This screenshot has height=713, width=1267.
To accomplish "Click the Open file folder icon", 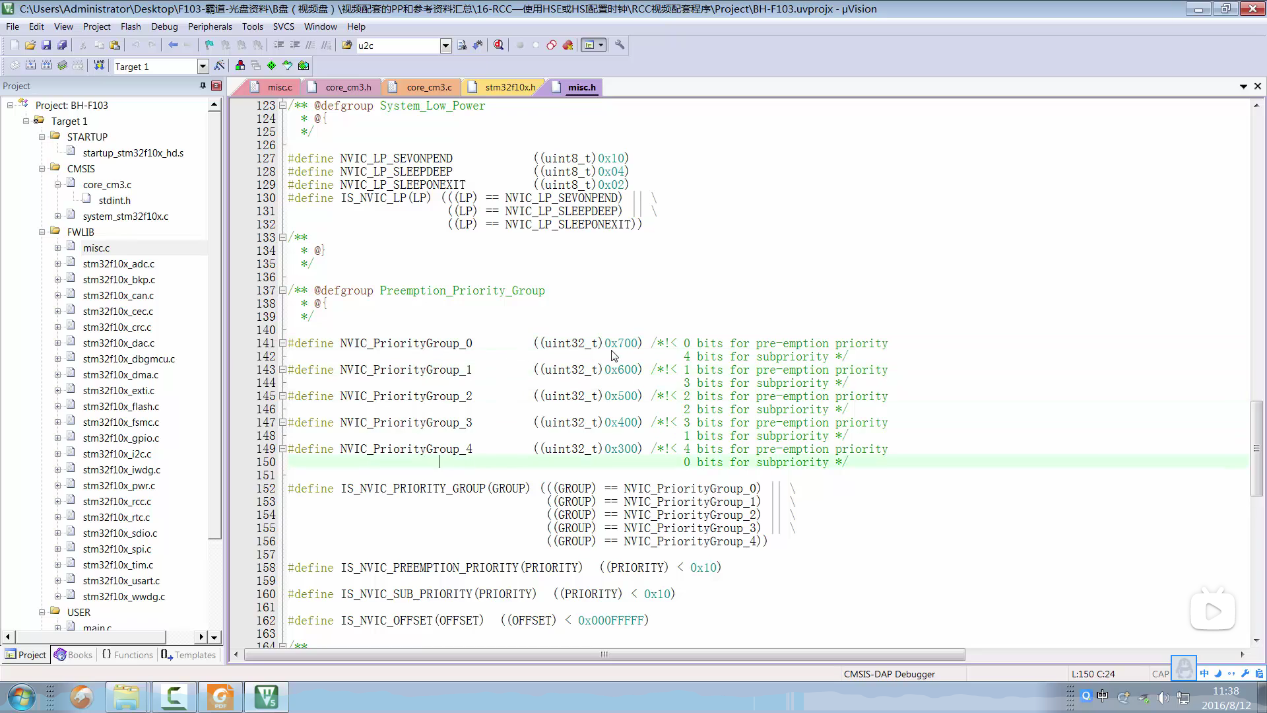I will coord(30,45).
